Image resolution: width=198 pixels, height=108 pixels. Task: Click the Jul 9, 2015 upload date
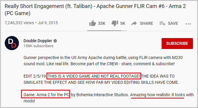[48, 23]
